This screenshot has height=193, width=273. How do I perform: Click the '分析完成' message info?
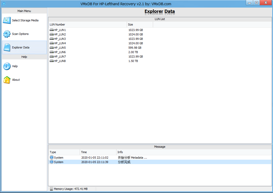tap(124, 162)
